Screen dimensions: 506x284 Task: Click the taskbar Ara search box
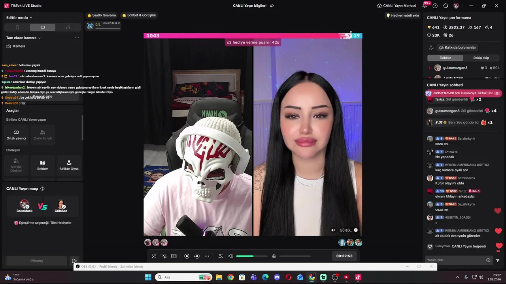184,277
